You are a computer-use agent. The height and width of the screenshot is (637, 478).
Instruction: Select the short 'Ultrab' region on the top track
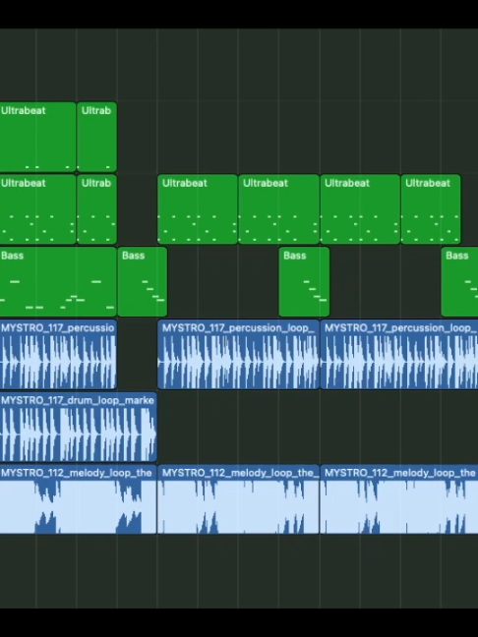click(96, 137)
